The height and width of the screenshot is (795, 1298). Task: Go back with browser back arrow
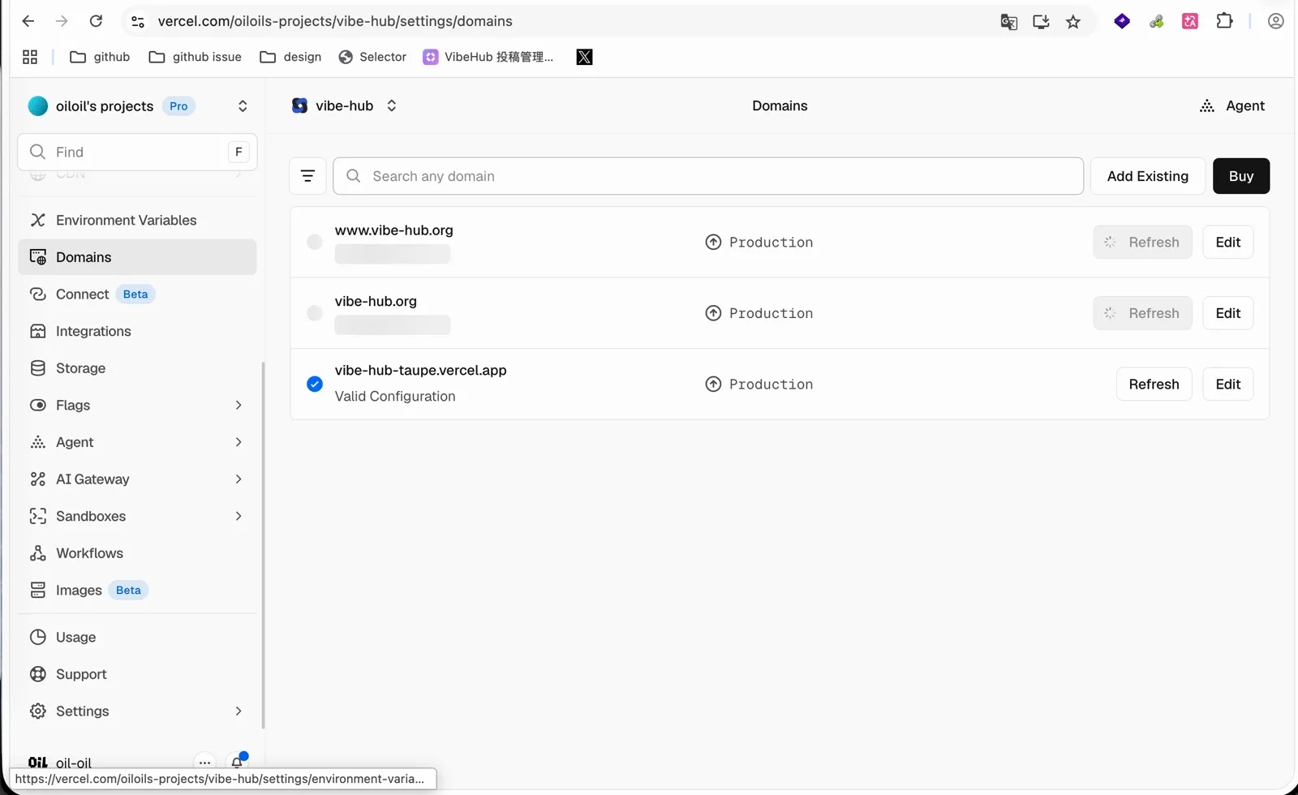28,21
